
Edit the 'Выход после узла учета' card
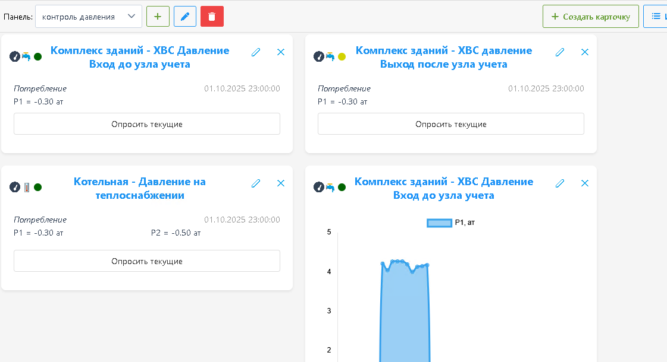point(559,52)
